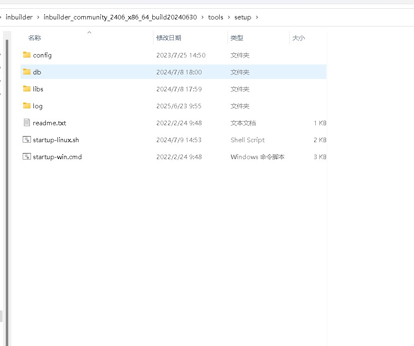Click the log folder icon

(26, 106)
